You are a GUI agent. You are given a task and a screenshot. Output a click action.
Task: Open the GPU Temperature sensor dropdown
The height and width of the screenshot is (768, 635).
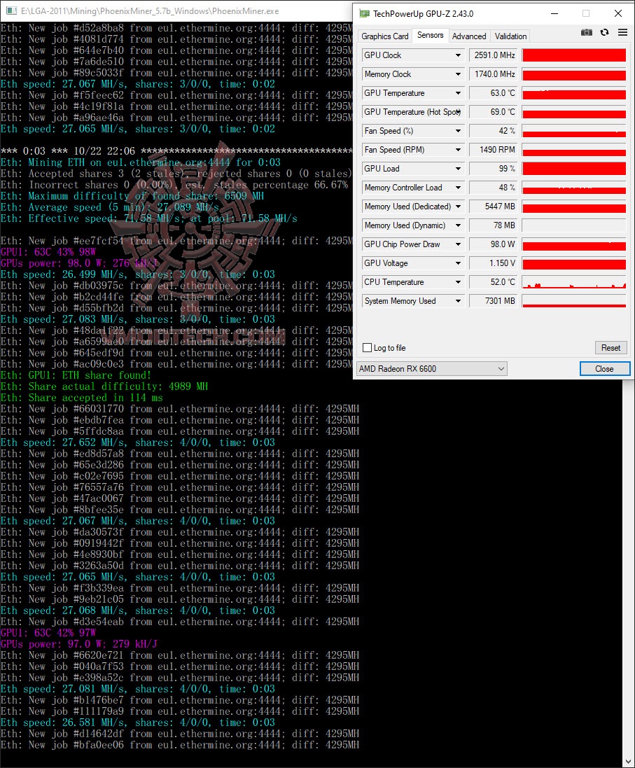pyautogui.click(x=458, y=93)
